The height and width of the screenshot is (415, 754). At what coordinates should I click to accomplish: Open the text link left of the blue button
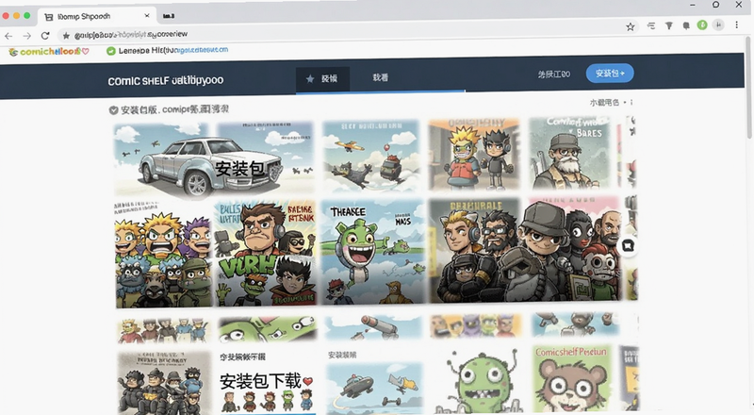click(x=554, y=75)
